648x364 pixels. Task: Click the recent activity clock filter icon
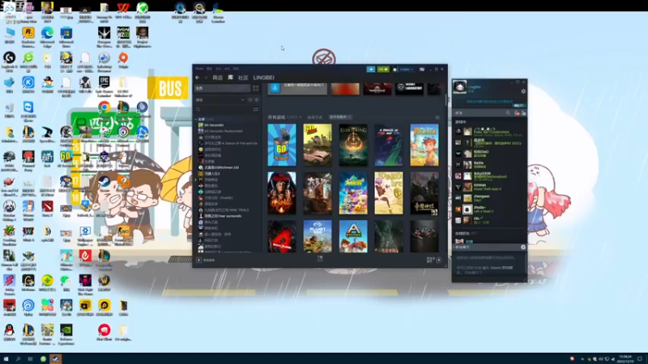click(x=250, y=99)
